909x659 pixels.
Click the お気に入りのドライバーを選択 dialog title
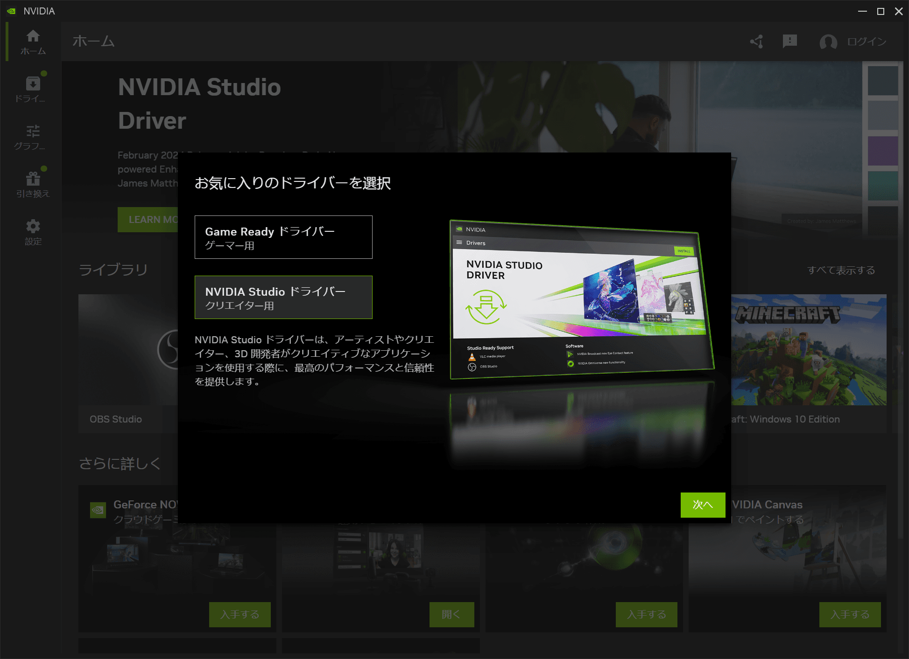[x=293, y=183]
